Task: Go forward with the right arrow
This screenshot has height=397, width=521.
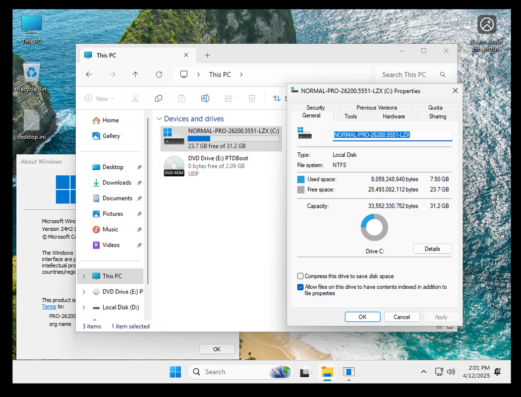Action: [113, 74]
